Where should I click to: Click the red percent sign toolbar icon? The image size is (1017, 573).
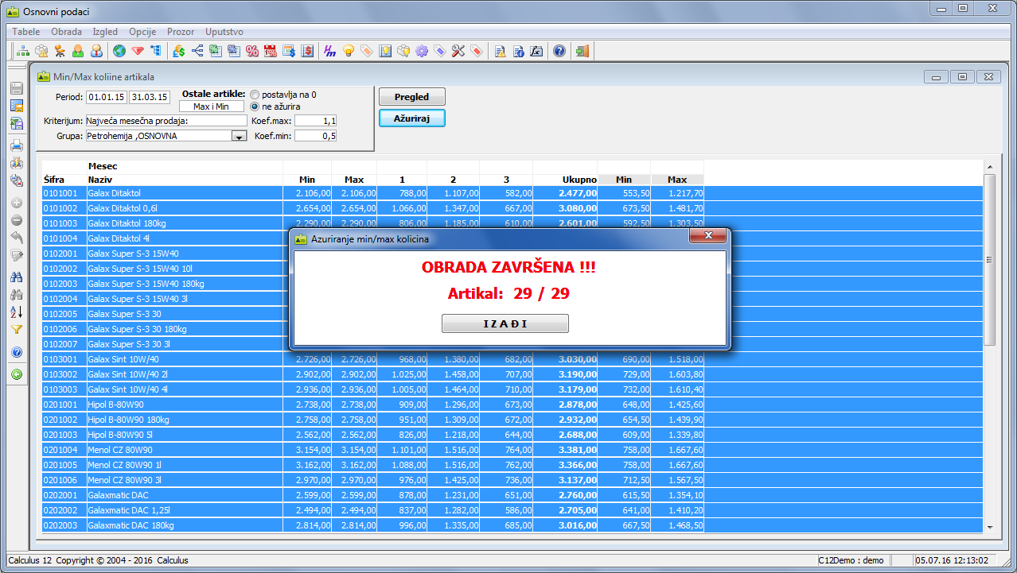pyautogui.click(x=252, y=52)
